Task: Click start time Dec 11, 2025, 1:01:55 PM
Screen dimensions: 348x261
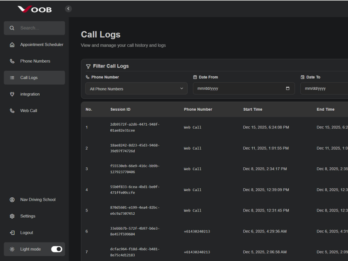Action: (x=266, y=148)
